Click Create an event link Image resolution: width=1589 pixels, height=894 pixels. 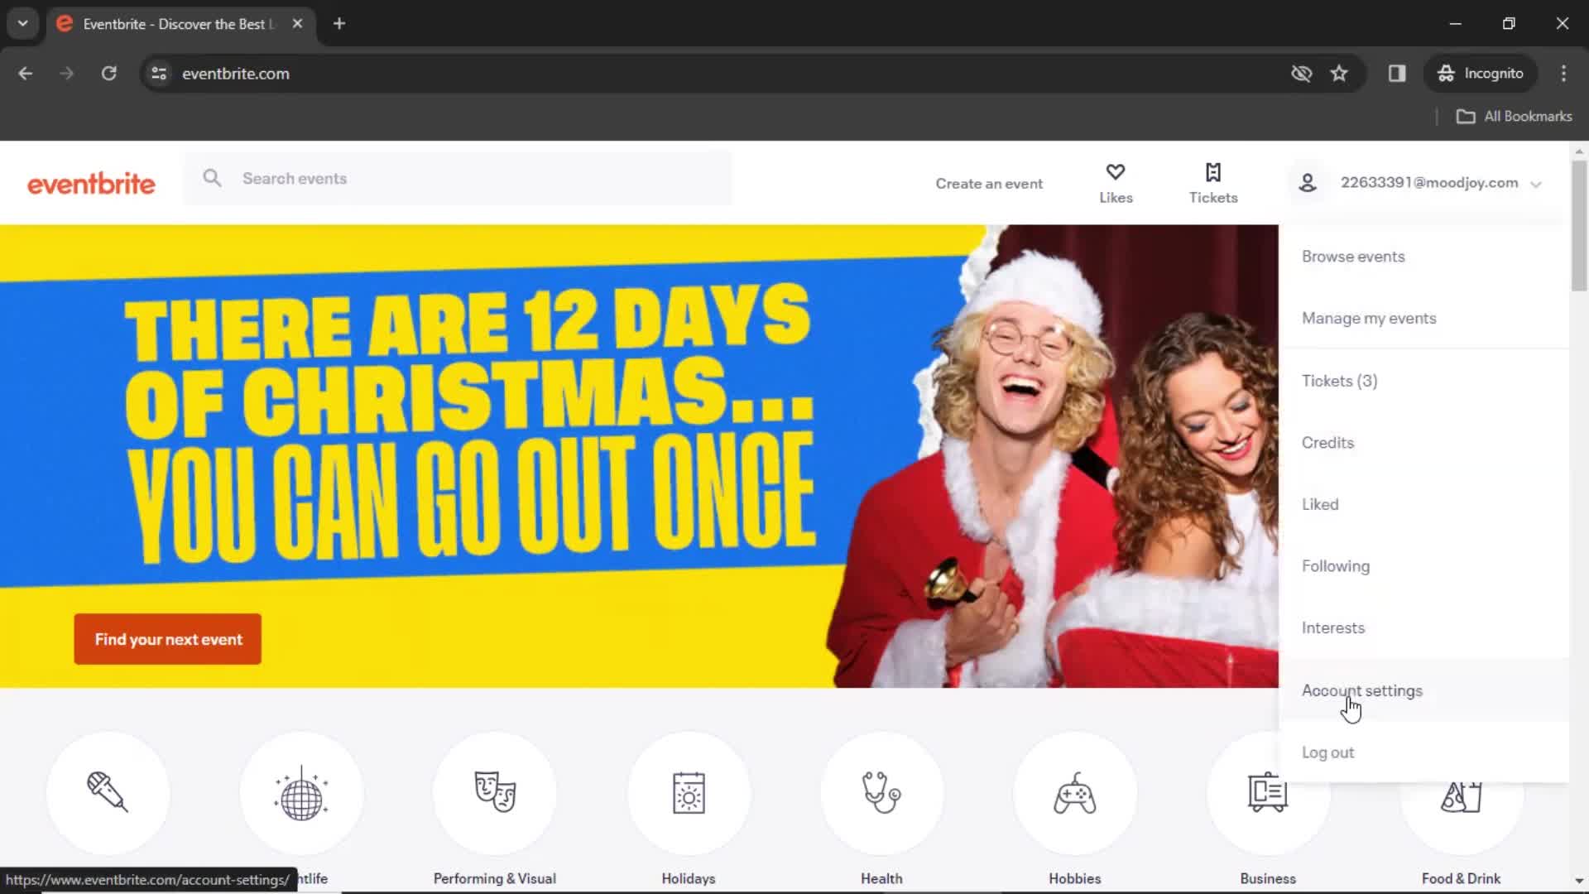tap(989, 182)
